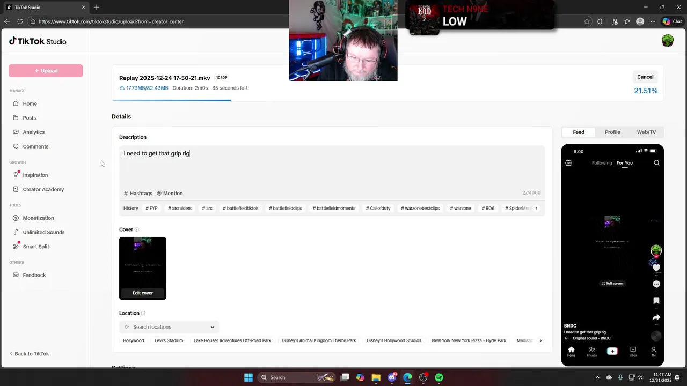Refresh the browser page
Image resolution: width=687 pixels, height=386 pixels.
pyautogui.click(x=20, y=21)
